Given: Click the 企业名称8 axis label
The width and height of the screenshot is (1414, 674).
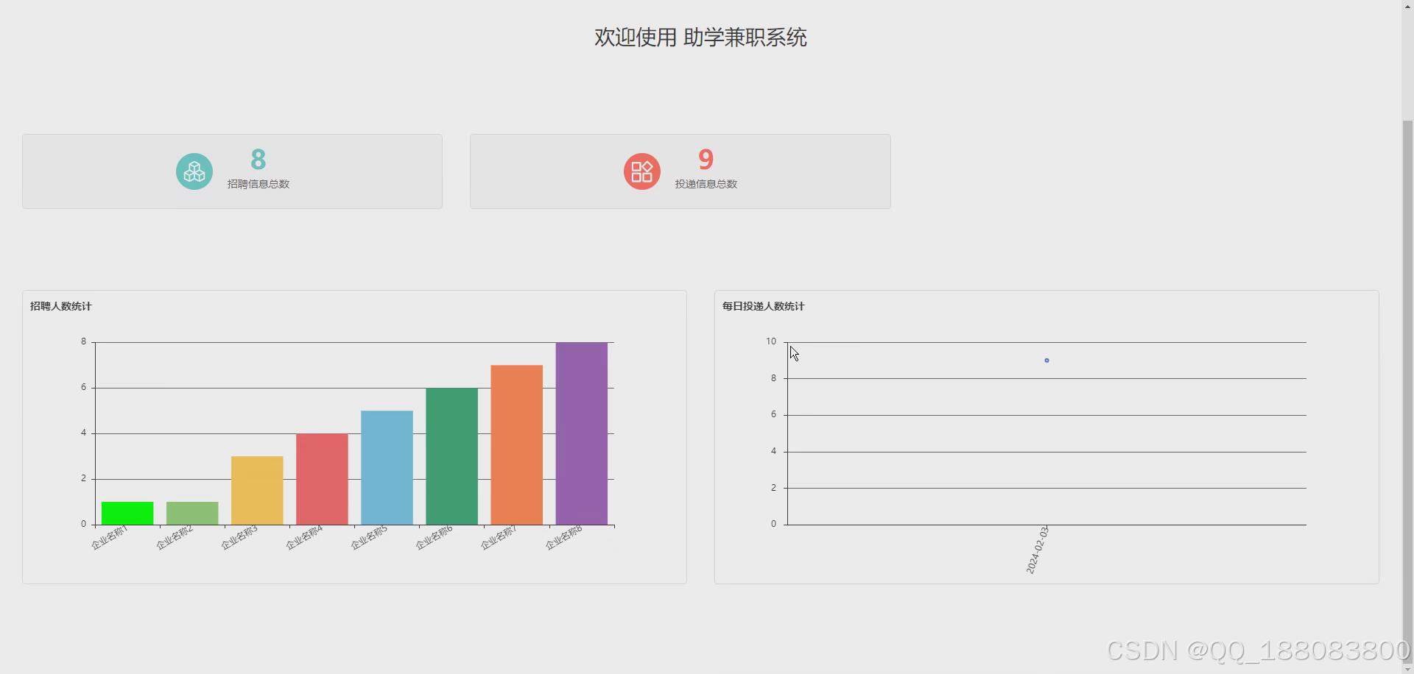Looking at the screenshot, I should pos(563,538).
